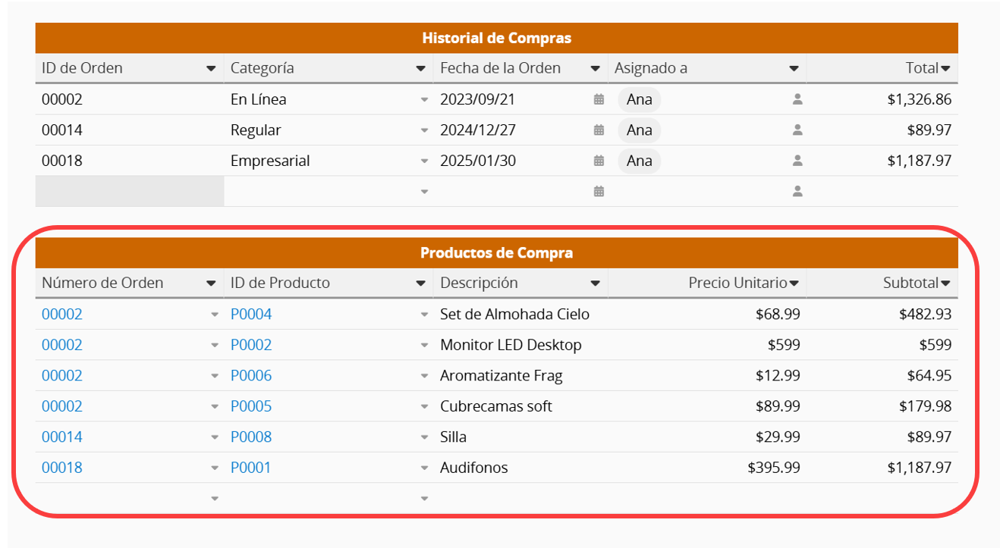Select the $1,326.86 total cell

point(919,99)
